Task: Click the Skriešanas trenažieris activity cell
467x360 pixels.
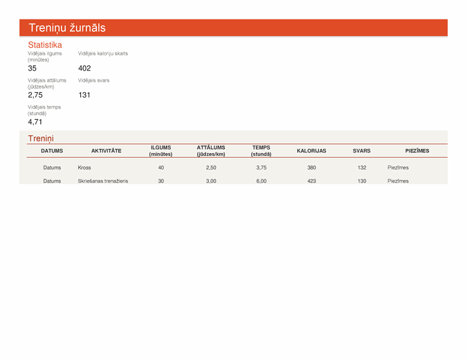Action: (103, 181)
